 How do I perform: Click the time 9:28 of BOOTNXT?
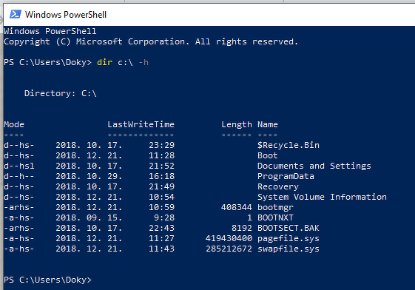[164, 217]
